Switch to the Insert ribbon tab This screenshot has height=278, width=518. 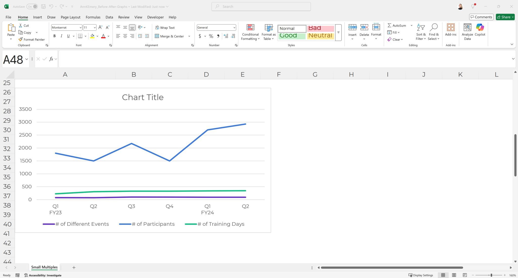(37, 17)
